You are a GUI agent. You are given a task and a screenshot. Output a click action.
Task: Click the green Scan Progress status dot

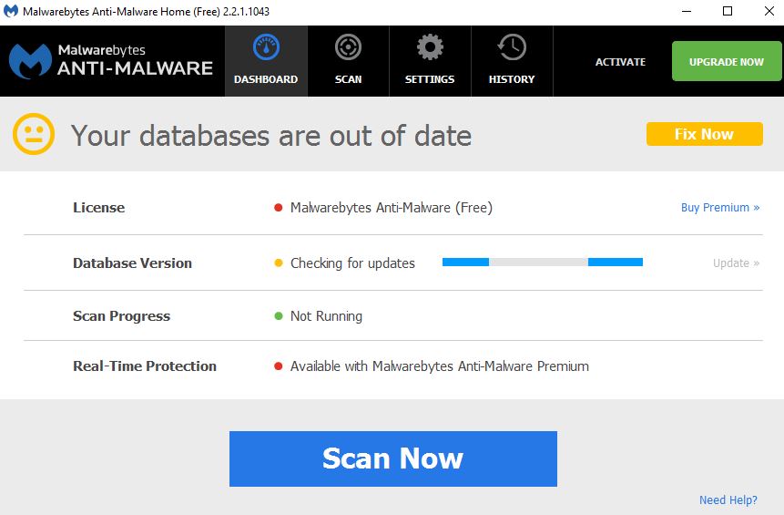279,315
